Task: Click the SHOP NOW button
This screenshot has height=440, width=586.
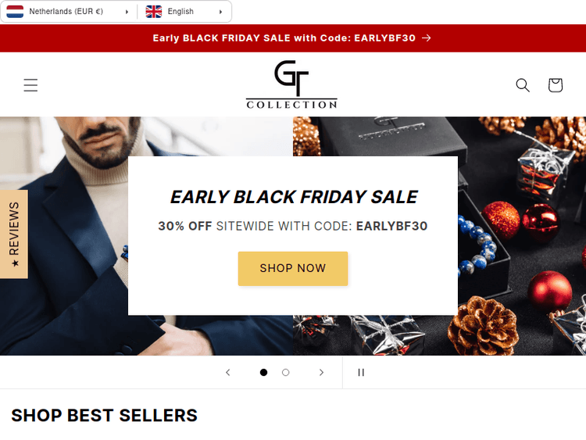Action: coord(293,269)
